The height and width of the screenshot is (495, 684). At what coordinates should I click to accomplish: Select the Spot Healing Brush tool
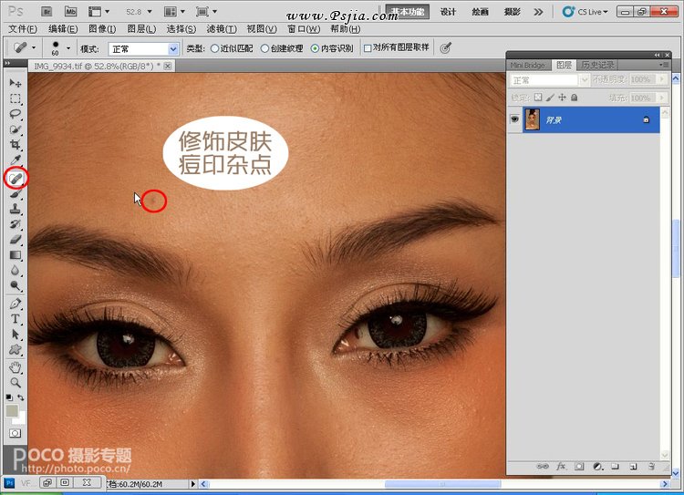[x=16, y=178]
